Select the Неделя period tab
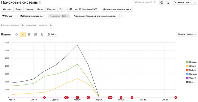Screen dimensions: 198x102 (x=29, y=9)
